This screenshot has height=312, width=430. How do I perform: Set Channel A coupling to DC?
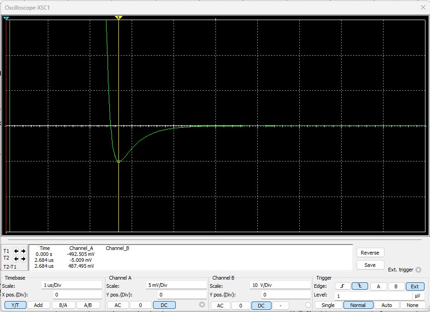point(164,305)
